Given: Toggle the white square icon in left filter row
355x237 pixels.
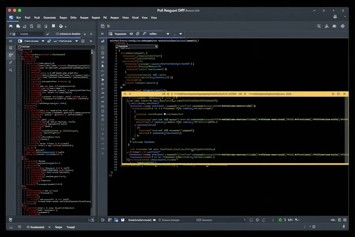Looking at the screenshot, I should 20,41.
